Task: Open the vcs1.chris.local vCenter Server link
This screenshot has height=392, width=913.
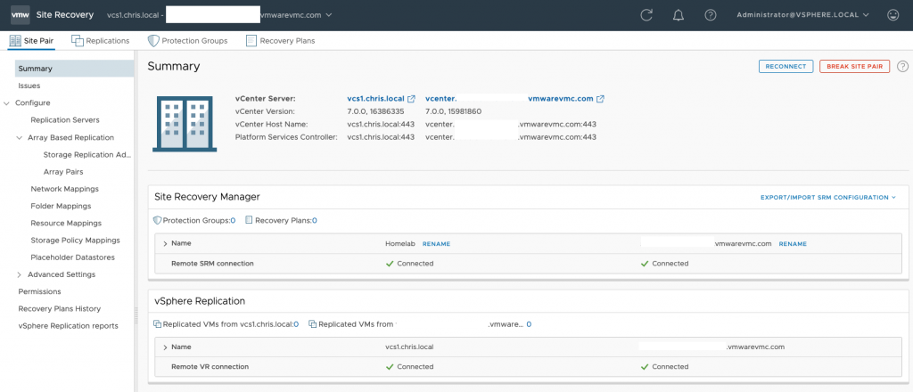Action: pos(375,99)
